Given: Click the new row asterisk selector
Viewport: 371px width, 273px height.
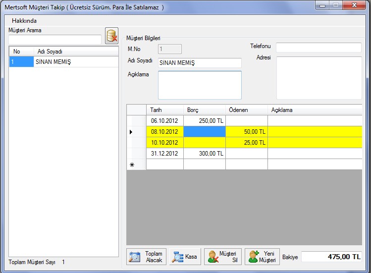Looking at the screenshot, I should pyautogui.click(x=136, y=164).
